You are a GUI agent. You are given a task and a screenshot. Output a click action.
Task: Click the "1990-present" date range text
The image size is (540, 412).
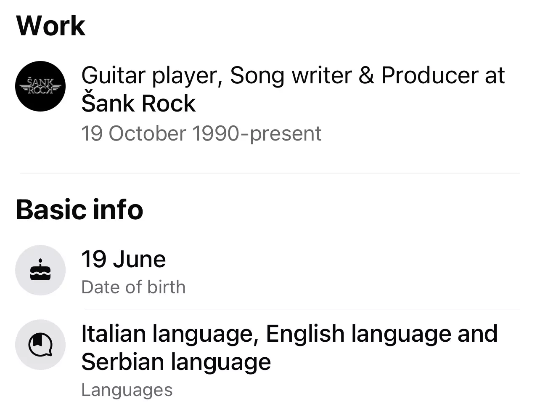[257, 134]
